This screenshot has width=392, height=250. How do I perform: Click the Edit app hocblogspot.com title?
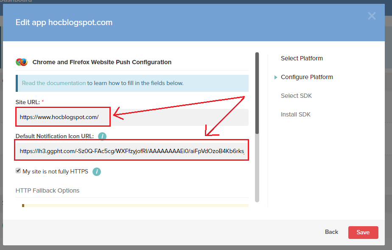[64, 22]
